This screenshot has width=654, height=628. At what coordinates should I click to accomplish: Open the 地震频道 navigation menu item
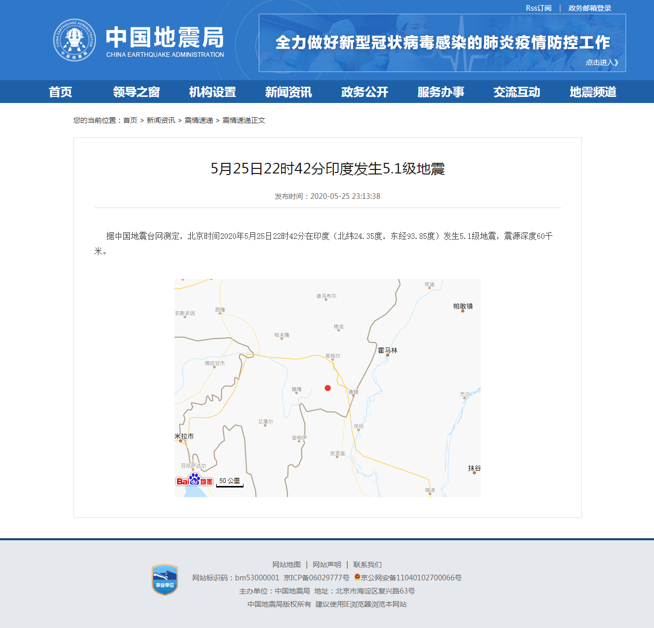click(x=593, y=92)
